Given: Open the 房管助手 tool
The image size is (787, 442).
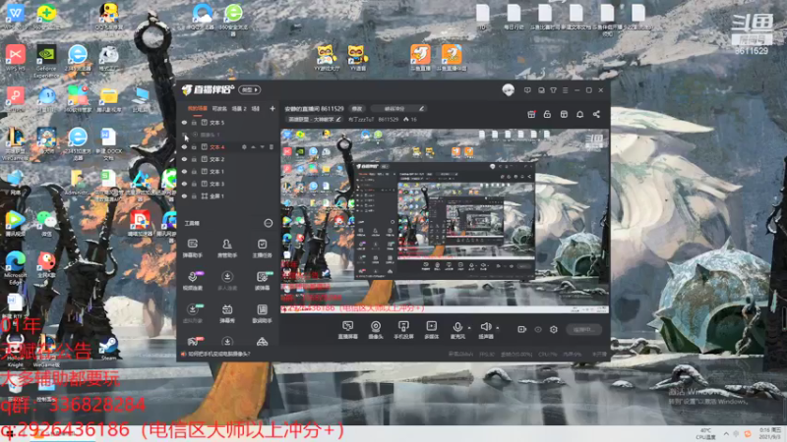Looking at the screenshot, I should [227, 249].
